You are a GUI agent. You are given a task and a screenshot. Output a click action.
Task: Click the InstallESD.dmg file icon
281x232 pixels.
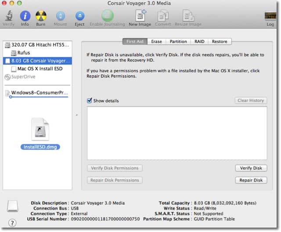pos(40,129)
